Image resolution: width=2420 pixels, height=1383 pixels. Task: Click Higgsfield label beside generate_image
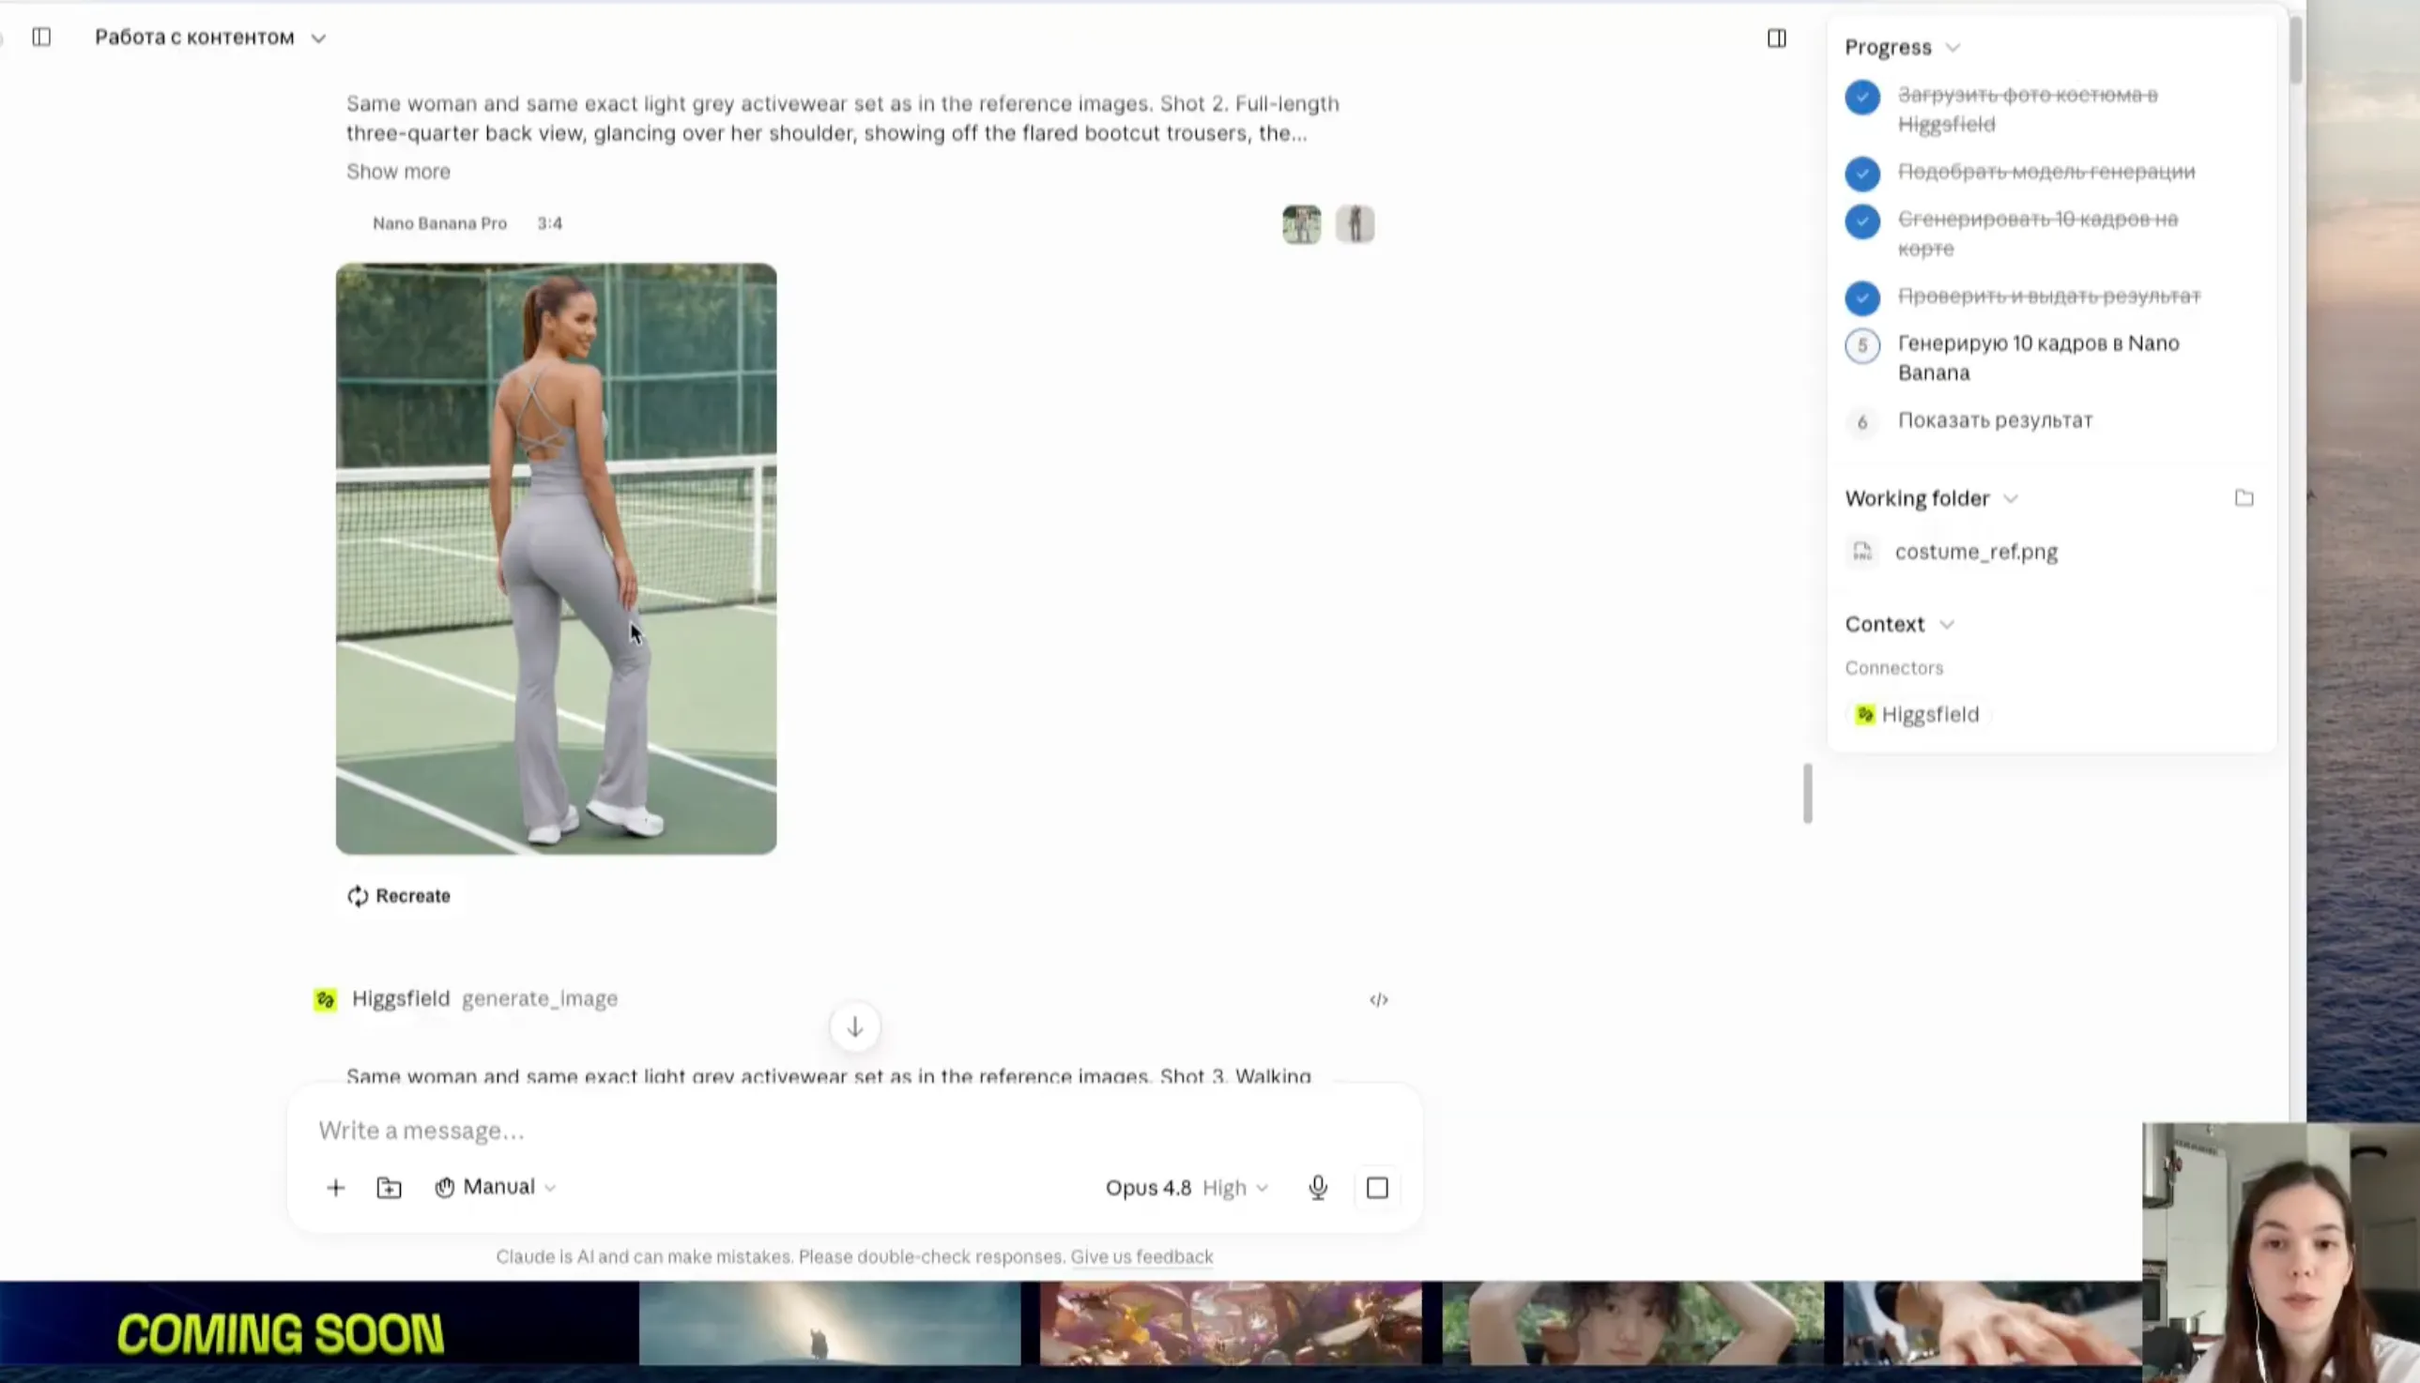pyautogui.click(x=400, y=998)
